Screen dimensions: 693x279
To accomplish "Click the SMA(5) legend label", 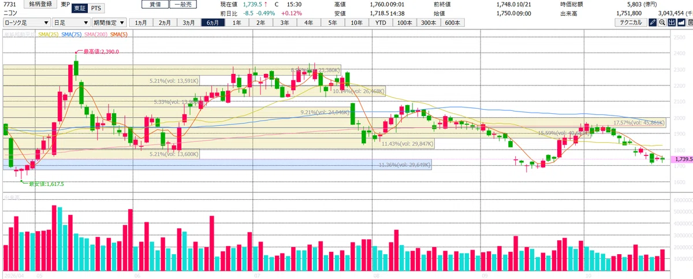I will [x=119, y=35].
